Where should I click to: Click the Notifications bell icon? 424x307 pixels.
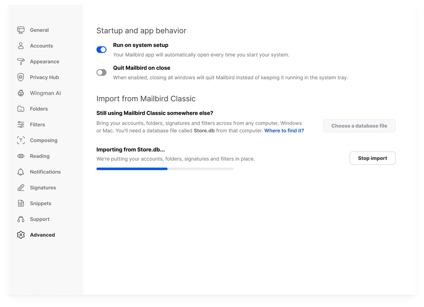pyautogui.click(x=21, y=172)
